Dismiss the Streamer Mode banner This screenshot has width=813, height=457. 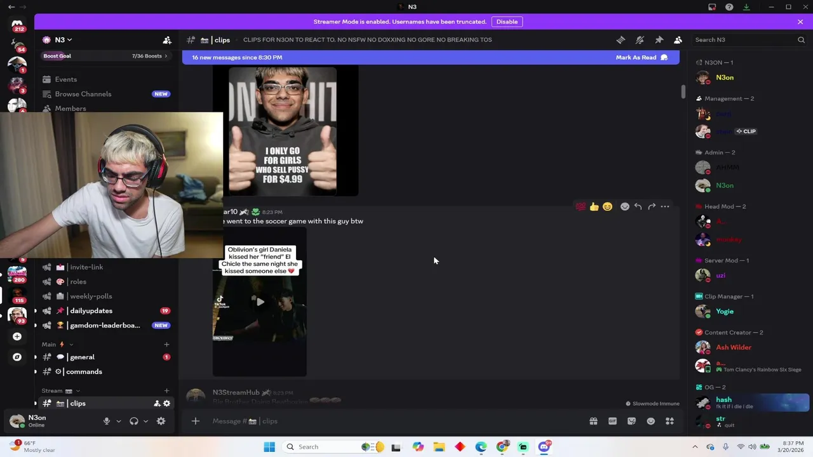tap(800, 22)
